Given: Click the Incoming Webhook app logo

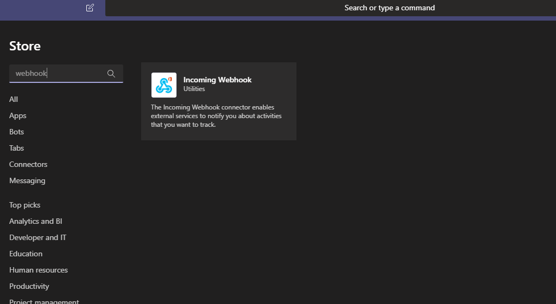Looking at the screenshot, I should tap(163, 85).
